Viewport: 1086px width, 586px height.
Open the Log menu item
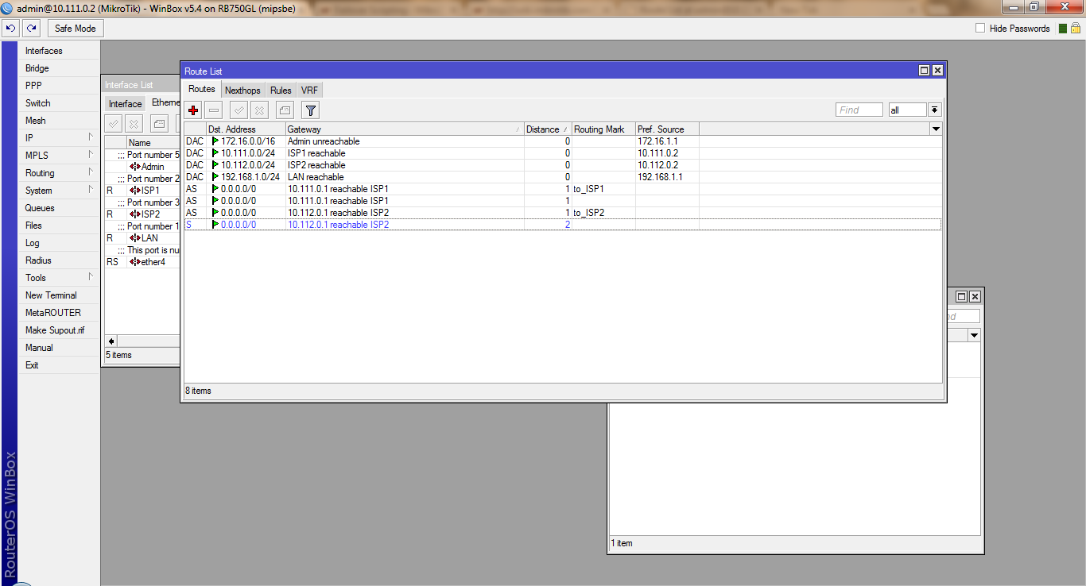coord(59,243)
